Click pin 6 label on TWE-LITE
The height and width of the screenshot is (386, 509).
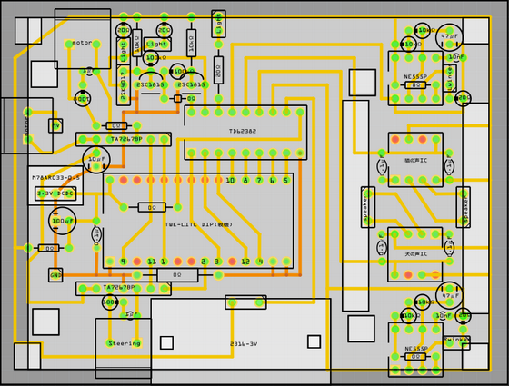point(273,181)
